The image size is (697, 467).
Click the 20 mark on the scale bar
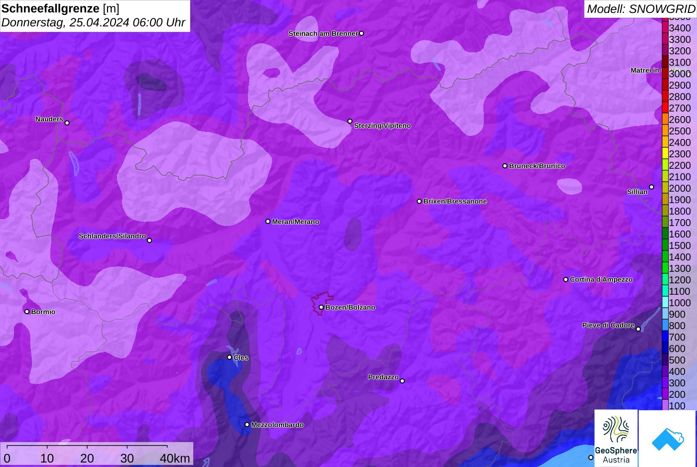coord(87,458)
